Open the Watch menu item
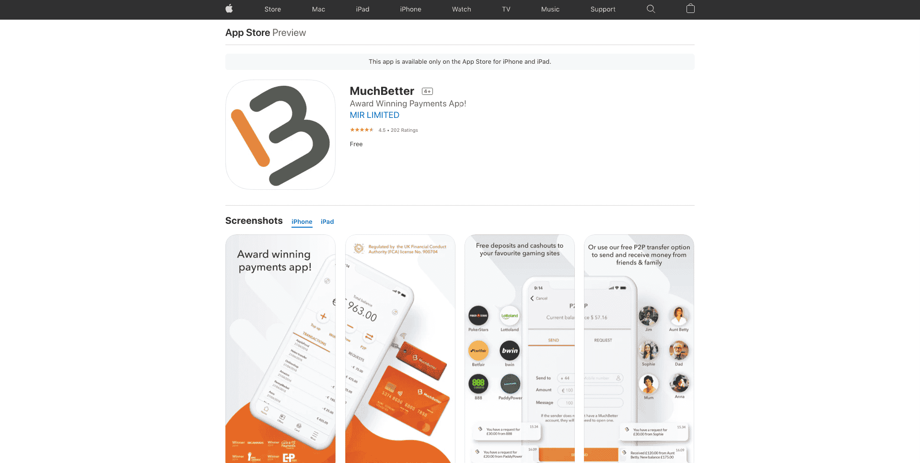This screenshot has height=463, width=920. (462, 9)
